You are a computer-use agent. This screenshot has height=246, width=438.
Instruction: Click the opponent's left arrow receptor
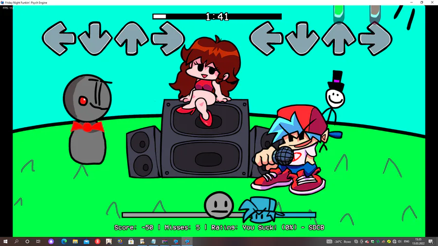pos(59,38)
